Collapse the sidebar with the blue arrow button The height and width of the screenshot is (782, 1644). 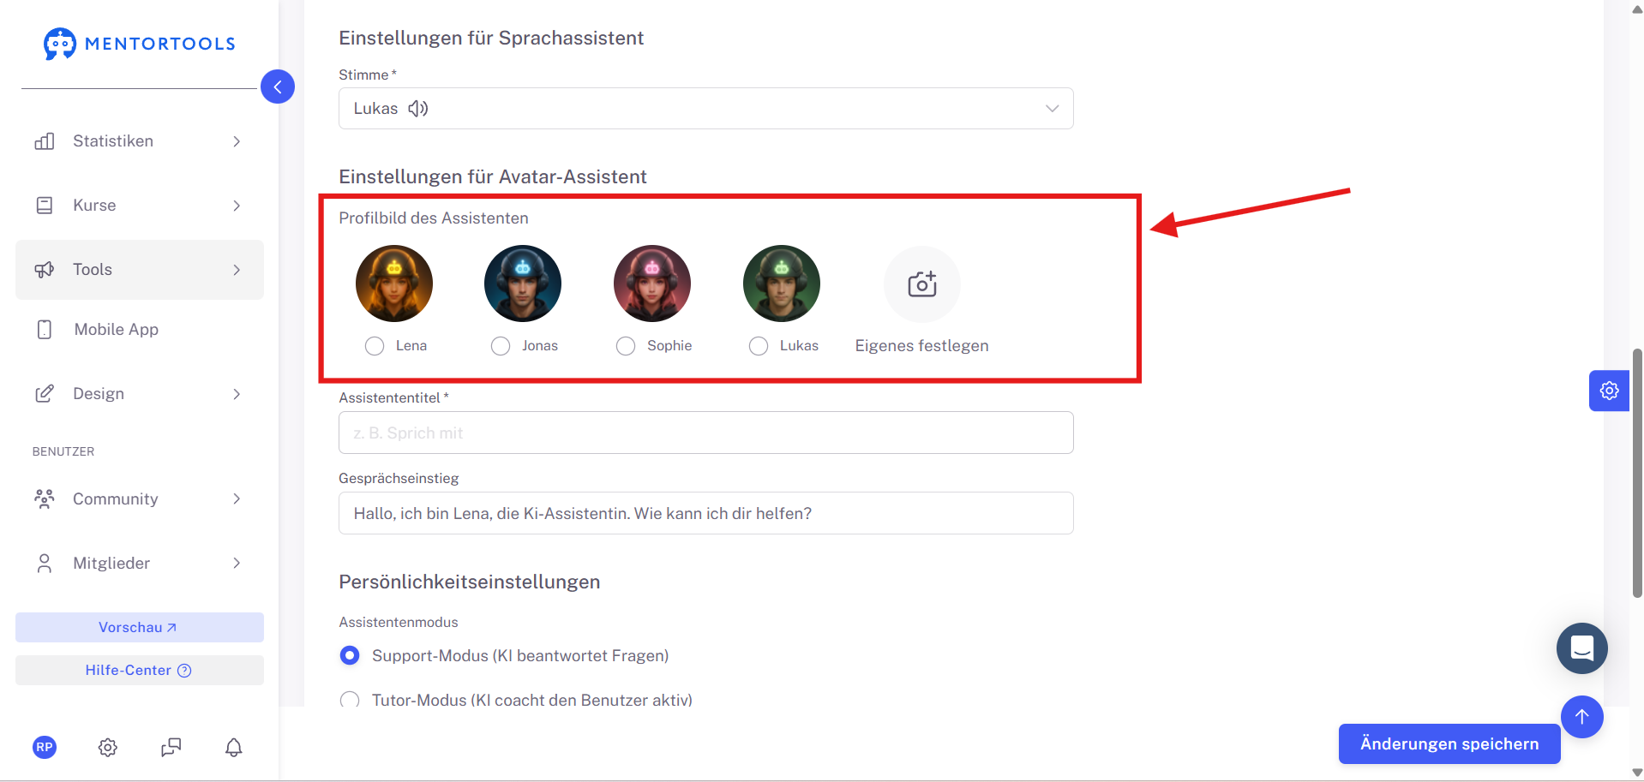point(278,87)
